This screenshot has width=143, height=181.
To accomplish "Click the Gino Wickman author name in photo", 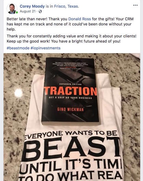I will coord(70,109).
